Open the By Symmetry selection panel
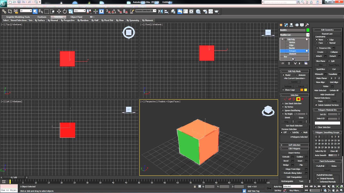344x193 pixels. click(x=133, y=20)
